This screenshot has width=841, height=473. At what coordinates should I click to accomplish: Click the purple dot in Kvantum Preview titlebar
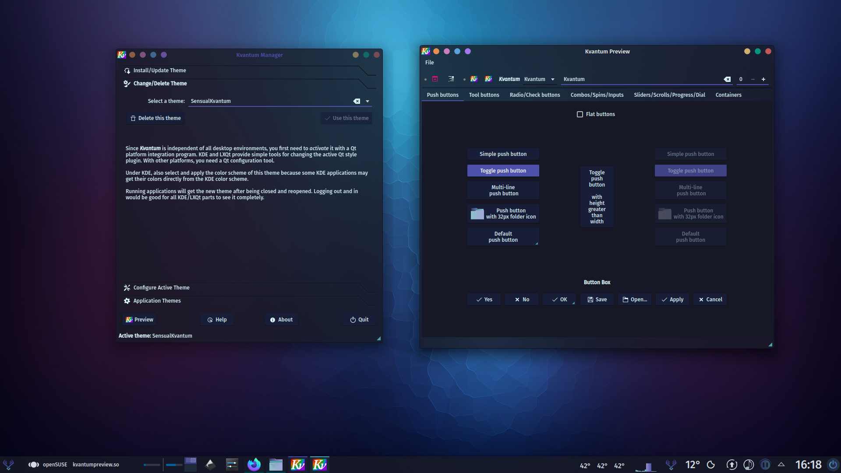tap(468, 51)
